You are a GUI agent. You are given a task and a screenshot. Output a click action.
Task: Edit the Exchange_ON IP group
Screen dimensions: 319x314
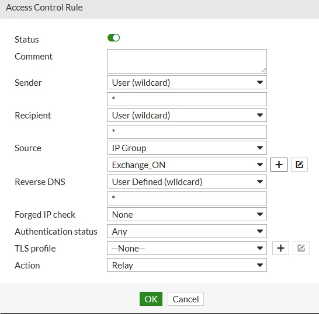pos(299,165)
